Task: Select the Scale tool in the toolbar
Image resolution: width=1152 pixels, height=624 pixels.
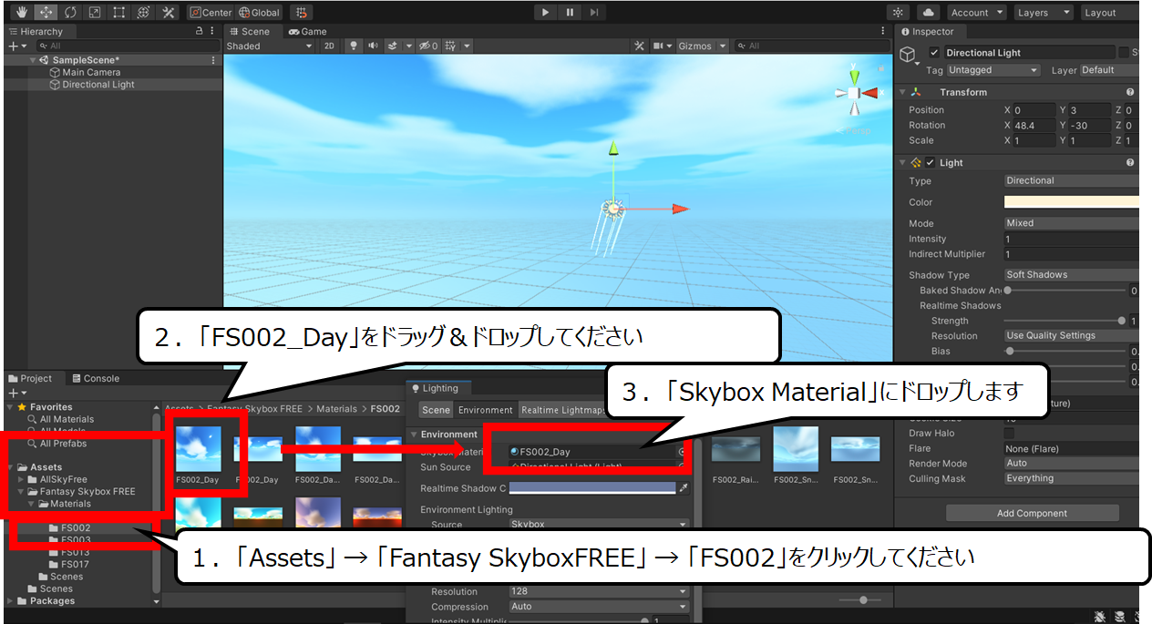Action: tap(94, 13)
